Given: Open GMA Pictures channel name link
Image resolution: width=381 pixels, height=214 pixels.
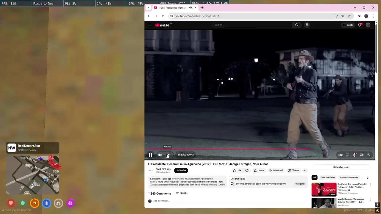Looking at the screenshot, I should (163, 169).
